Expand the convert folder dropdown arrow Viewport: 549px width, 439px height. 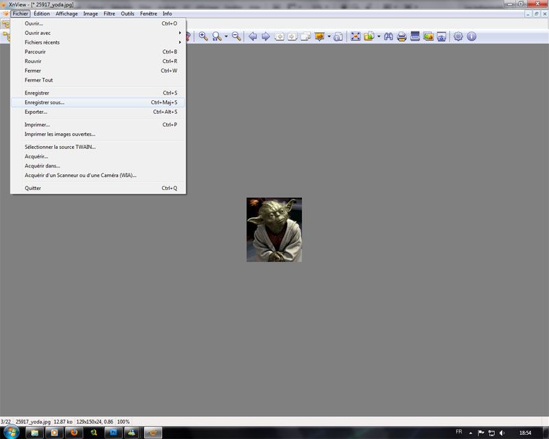[x=379, y=36]
